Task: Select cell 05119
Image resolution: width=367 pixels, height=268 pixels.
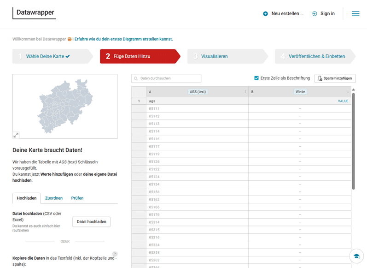Action: tap(197, 154)
